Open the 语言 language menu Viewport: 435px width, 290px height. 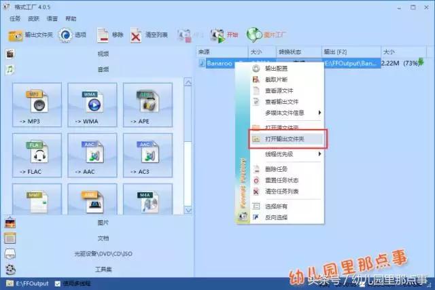tap(52, 18)
